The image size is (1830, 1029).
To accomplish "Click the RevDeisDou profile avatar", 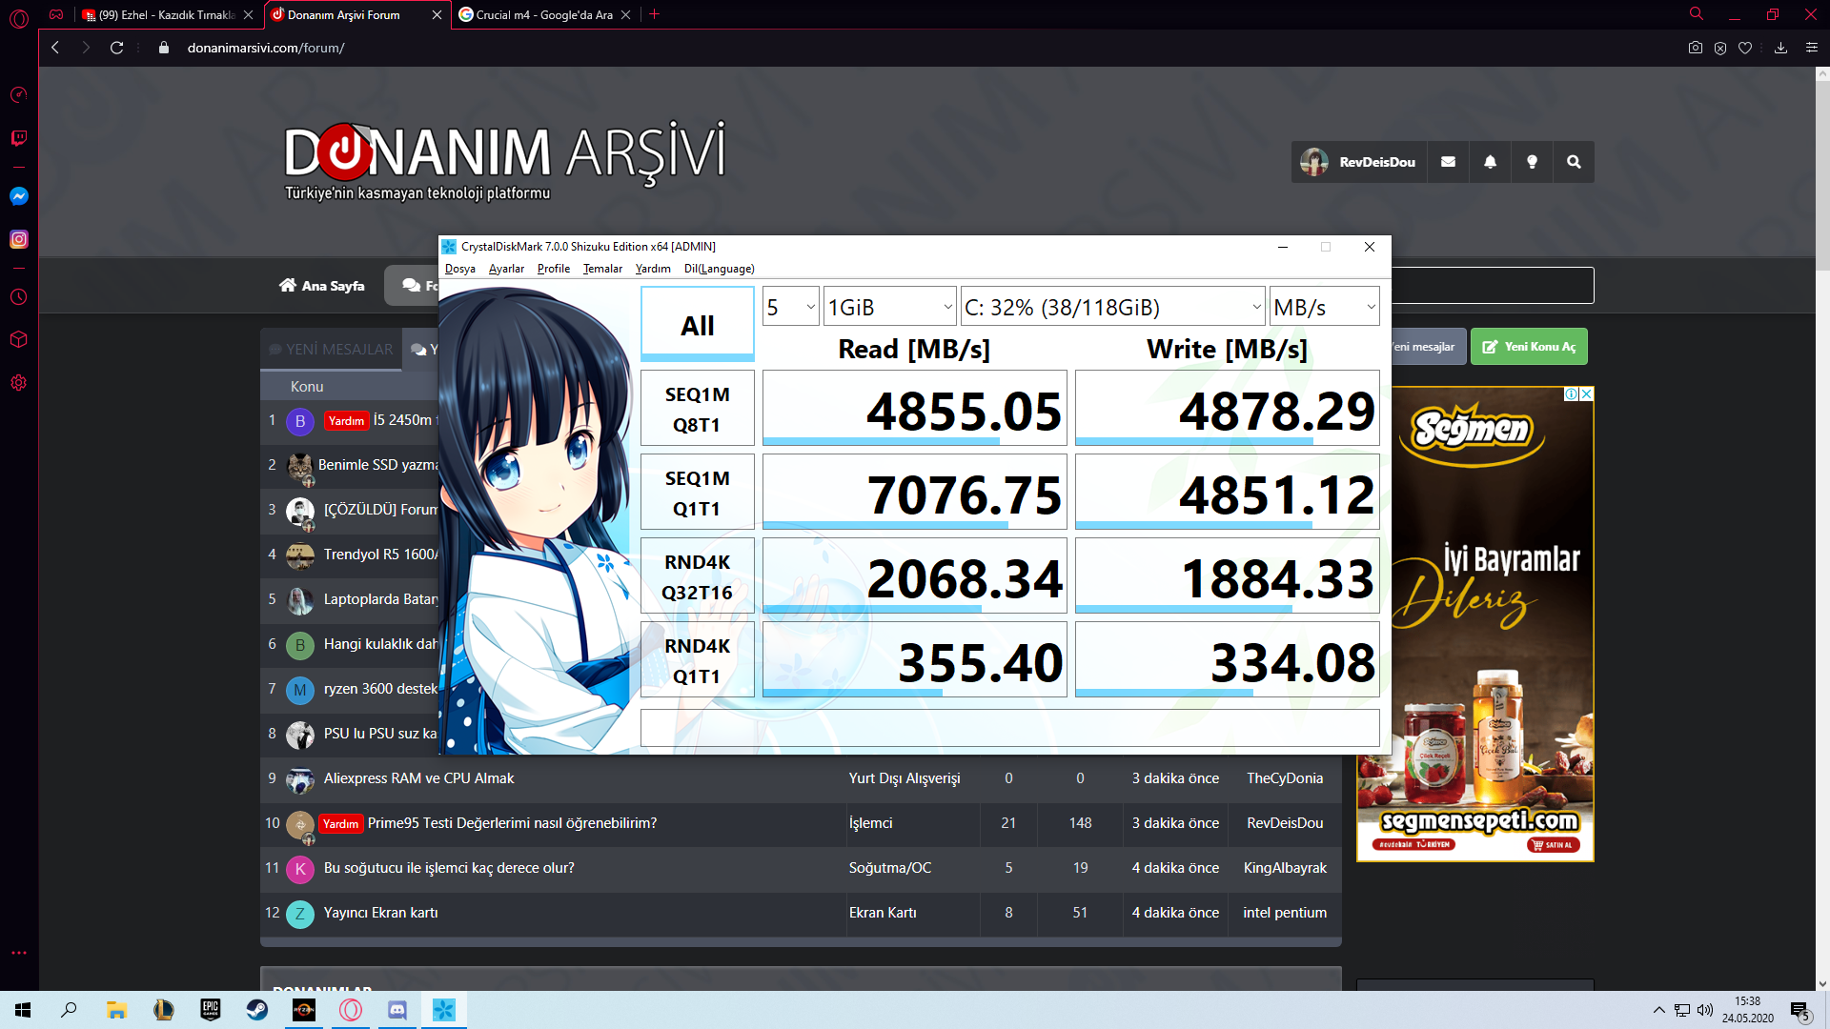I will 1314,162.
